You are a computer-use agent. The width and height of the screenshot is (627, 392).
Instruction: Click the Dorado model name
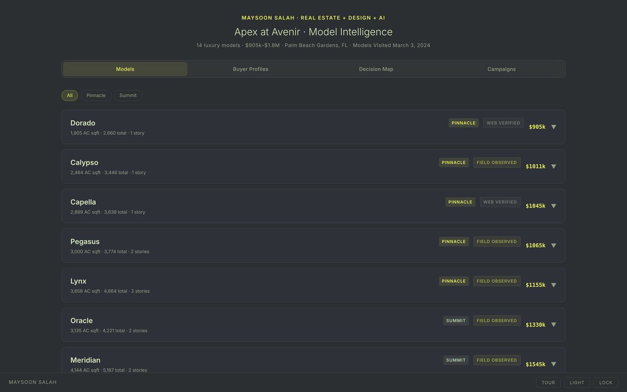point(83,123)
